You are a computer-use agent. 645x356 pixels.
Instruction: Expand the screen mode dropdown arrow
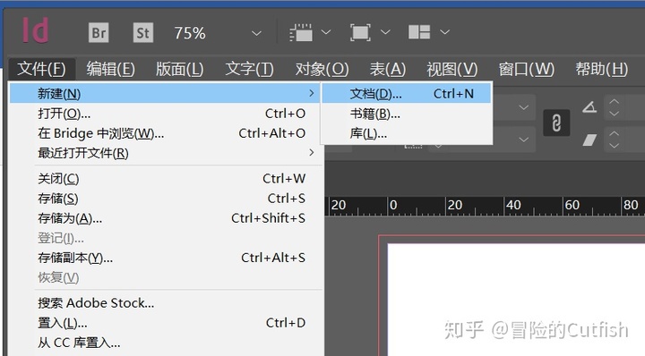pyautogui.click(x=385, y=31)
